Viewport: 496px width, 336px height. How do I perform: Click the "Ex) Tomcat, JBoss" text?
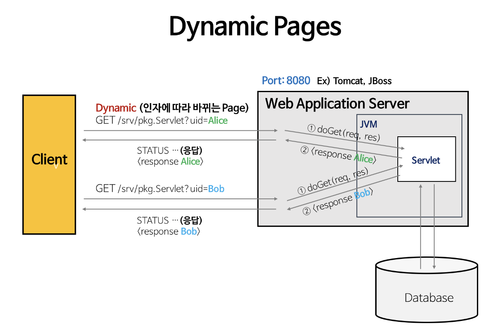click(x=354, y=81)
